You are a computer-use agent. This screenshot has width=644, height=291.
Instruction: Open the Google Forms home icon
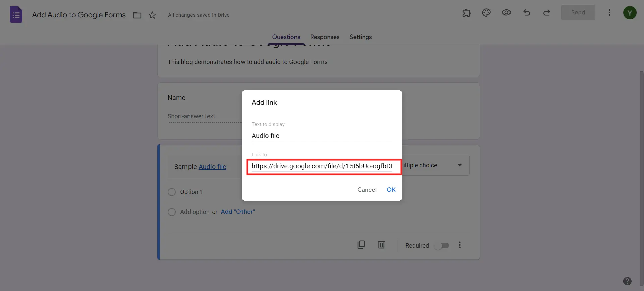pyautogui.click(x=16, y=15)
